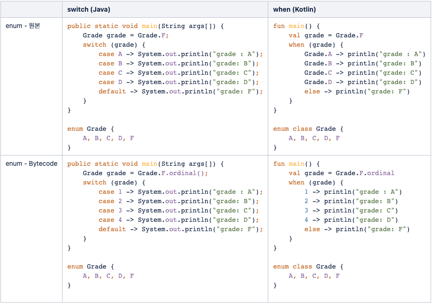Click the Kotlin "else ->" line in 원본 row
This screenshot has height=304, width=433.
click(357, 92)
